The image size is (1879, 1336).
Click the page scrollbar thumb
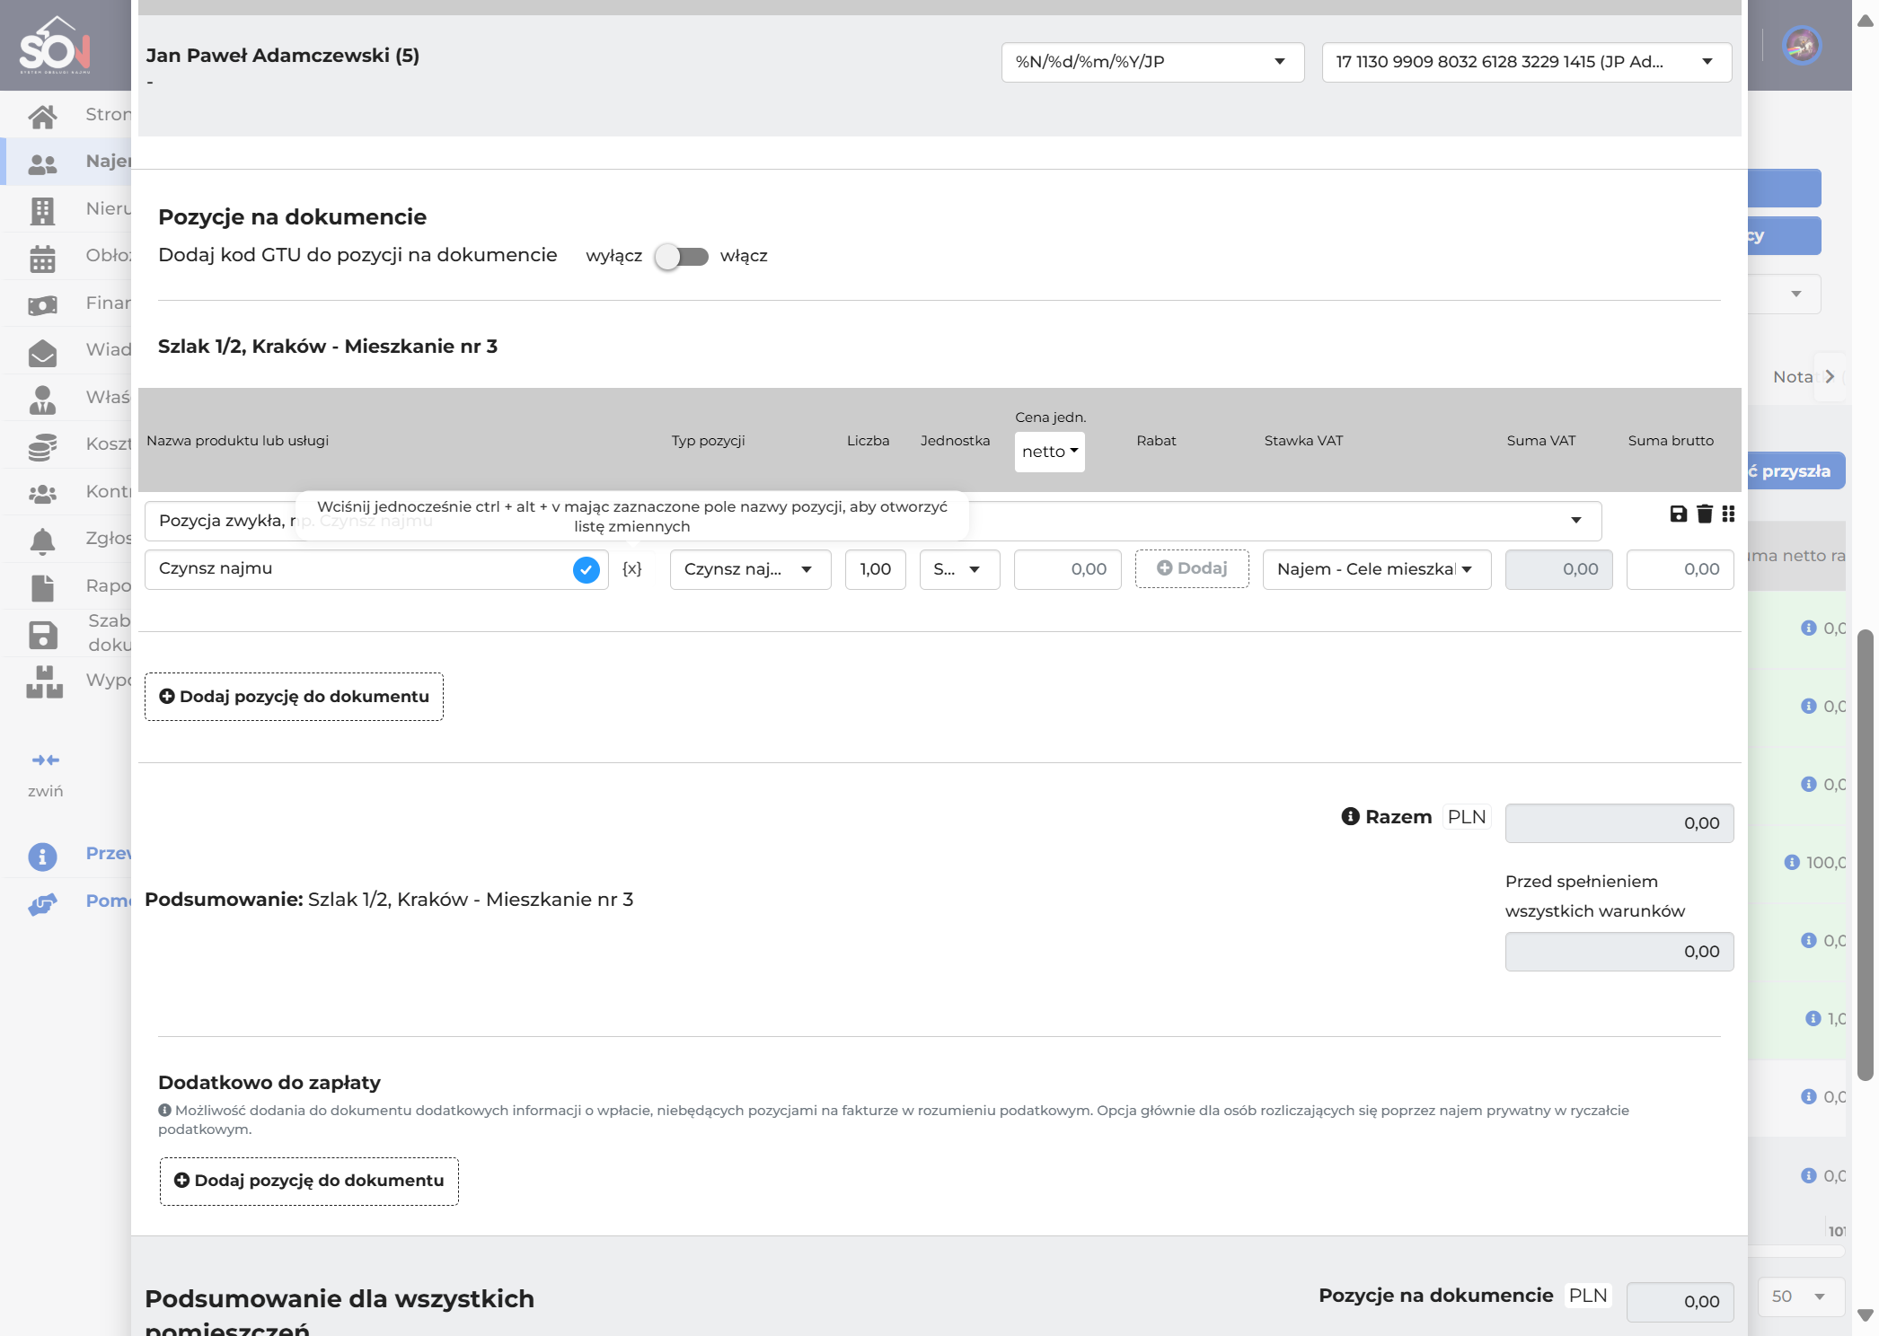1866,855
